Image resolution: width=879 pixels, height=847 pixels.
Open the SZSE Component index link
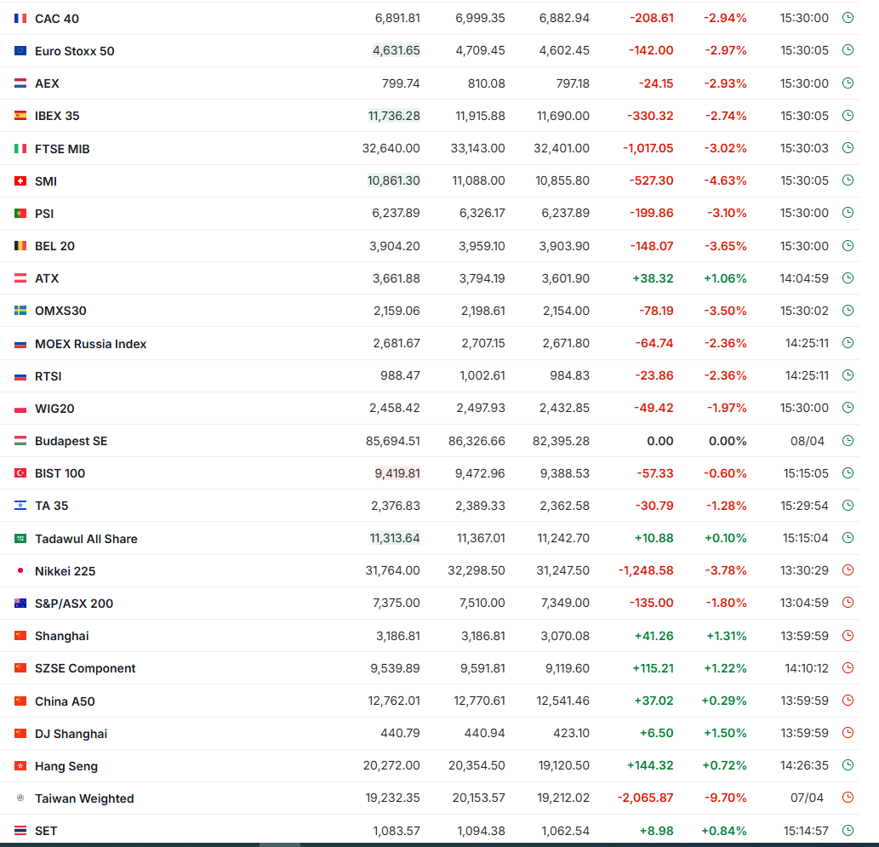point(85,668)
